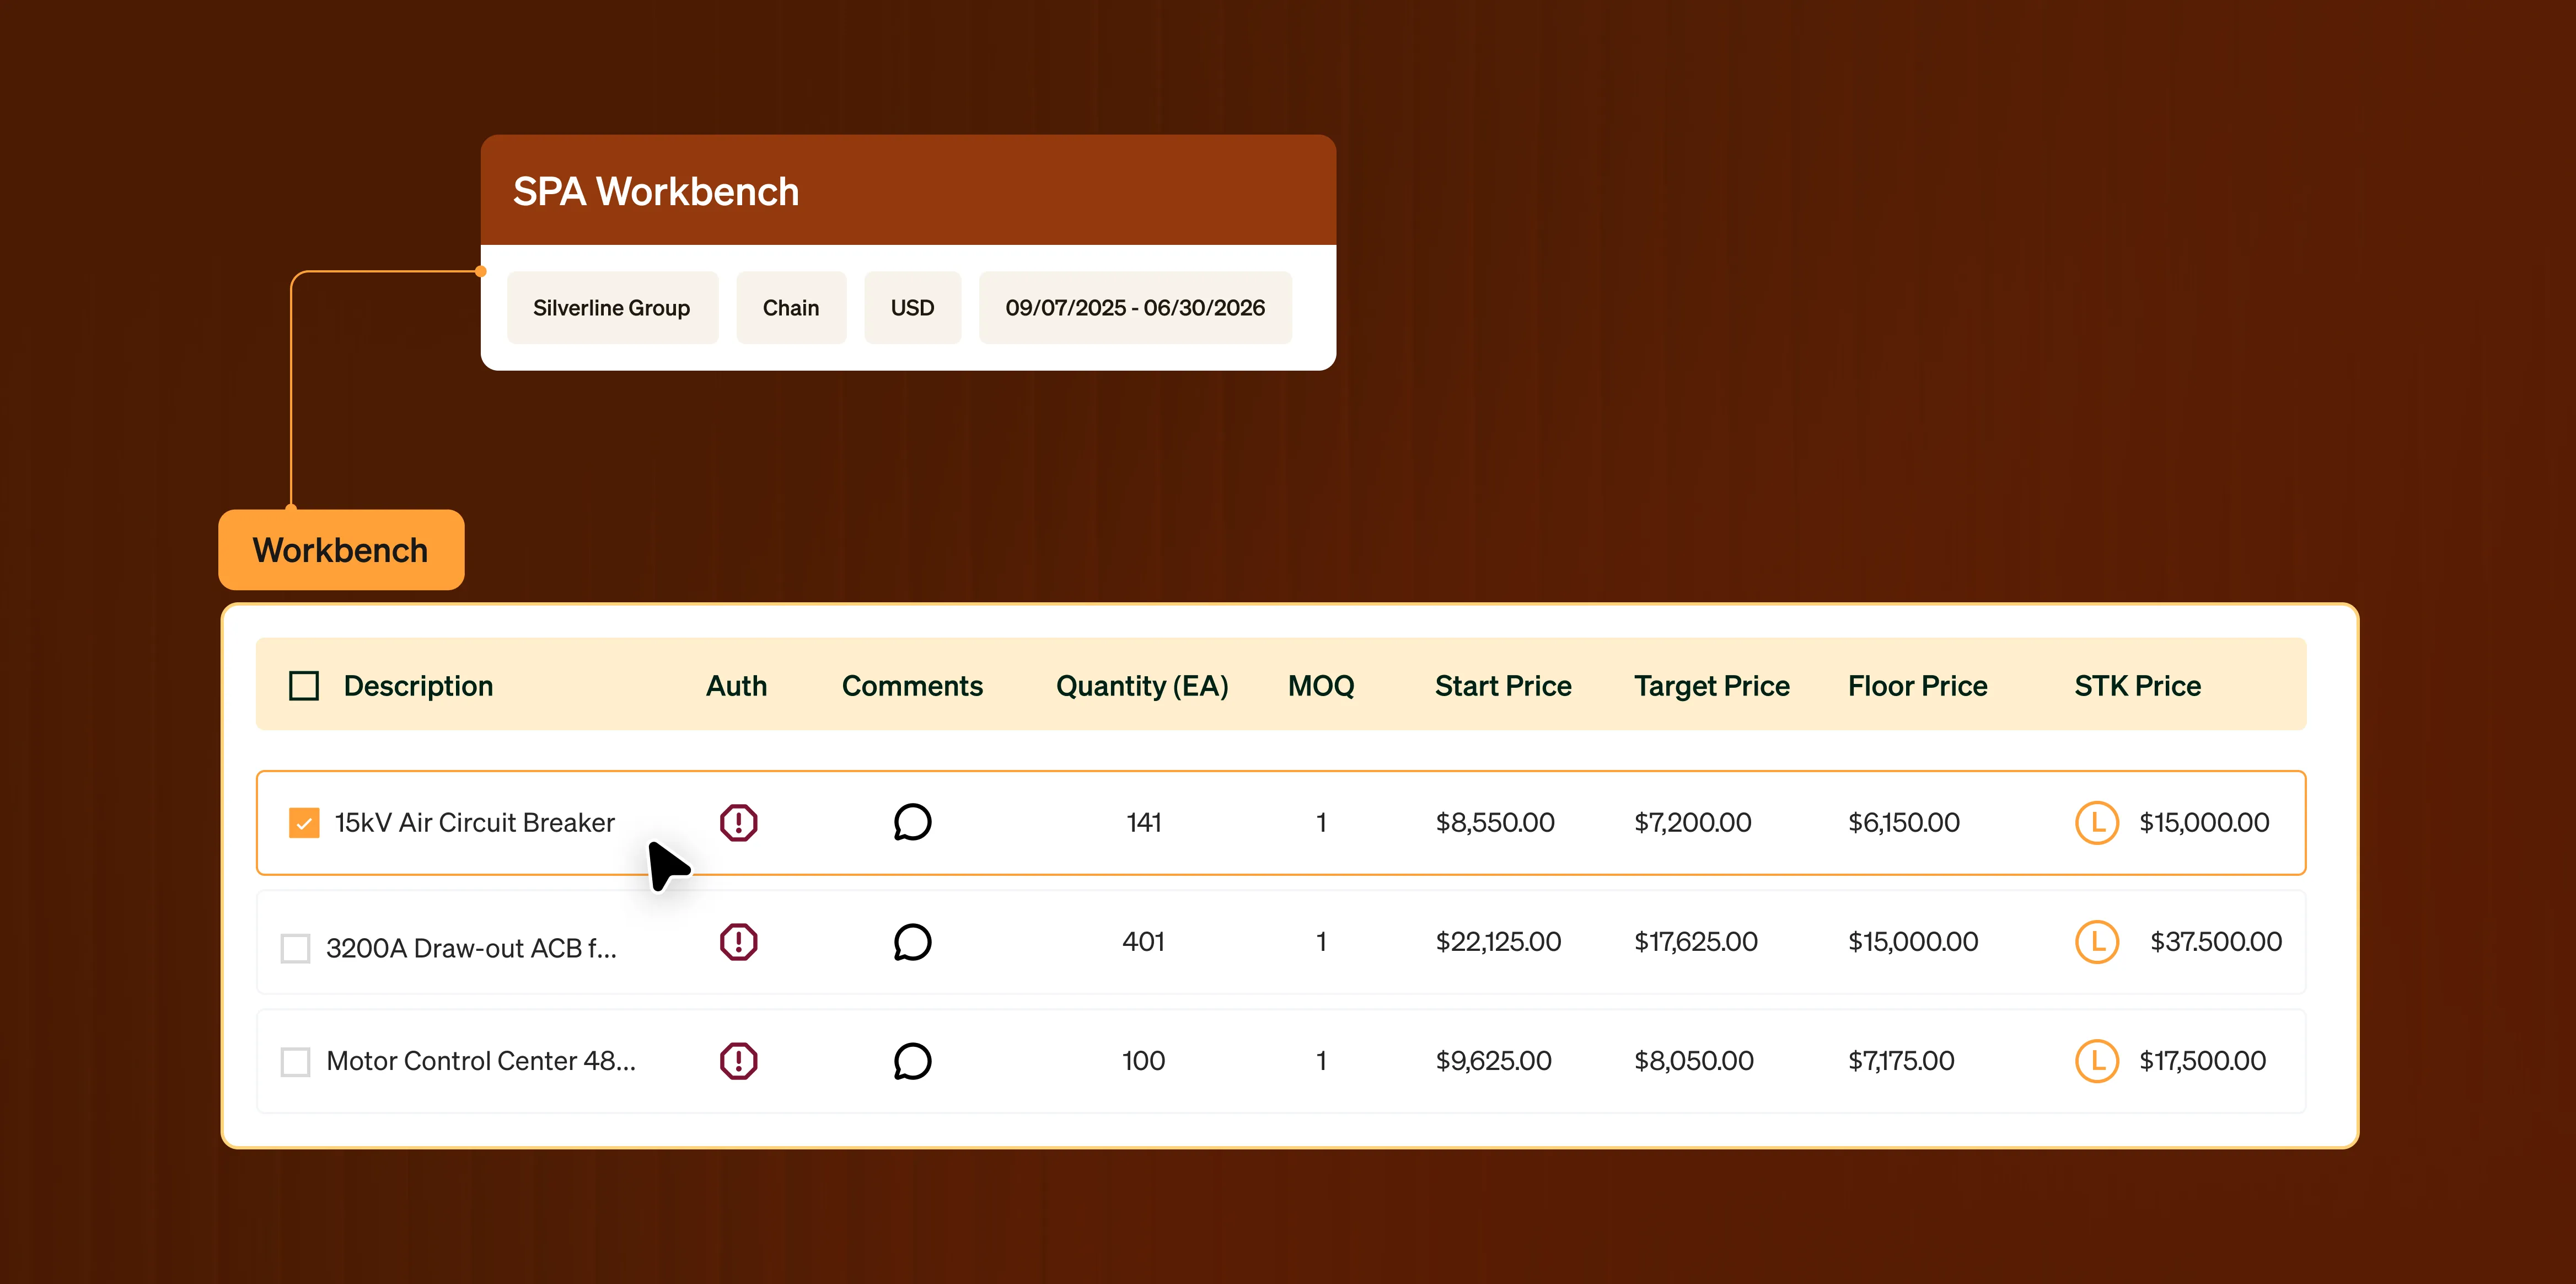This screenshot has height=1284, width=2576.
Task: Click the L badge next to $37.500.00
Action: (2096, 941)
